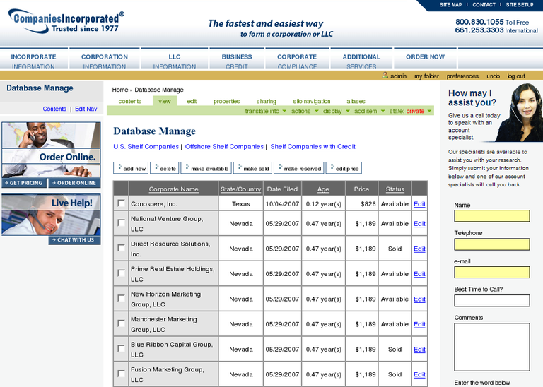
Task: Sort table by Corporate Name
Action: pos(173,189)
